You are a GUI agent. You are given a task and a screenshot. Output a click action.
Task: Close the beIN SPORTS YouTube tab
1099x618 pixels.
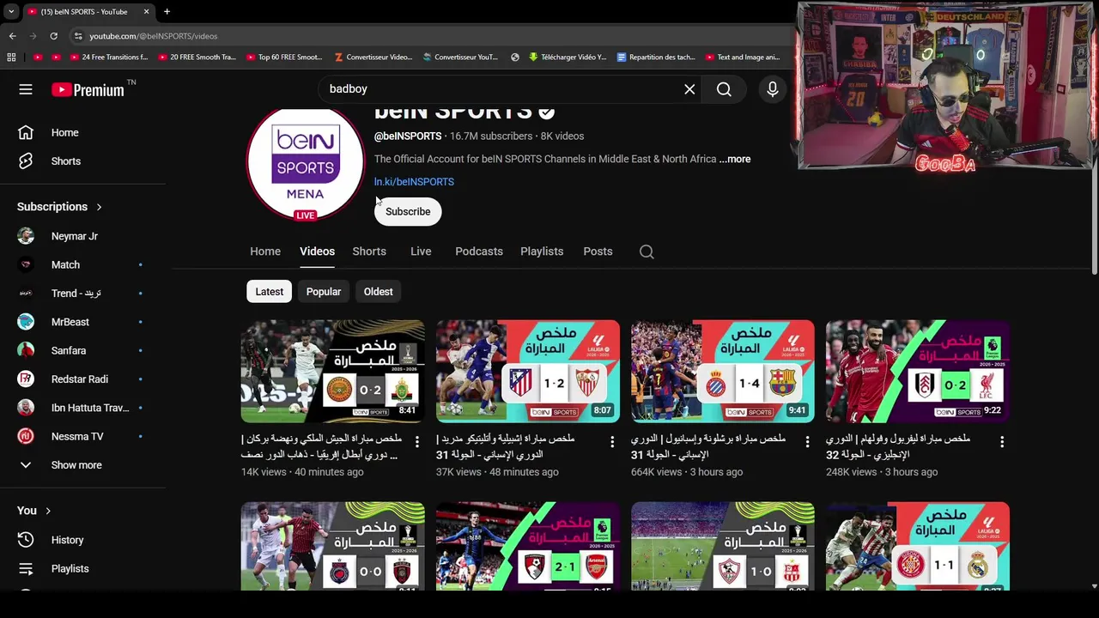(x=146, y=11)
